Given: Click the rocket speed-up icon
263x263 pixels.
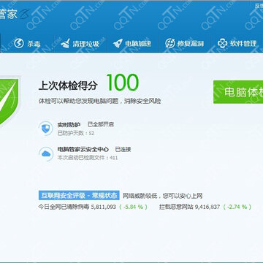Looking at the screenshot, I should [118, 43].
